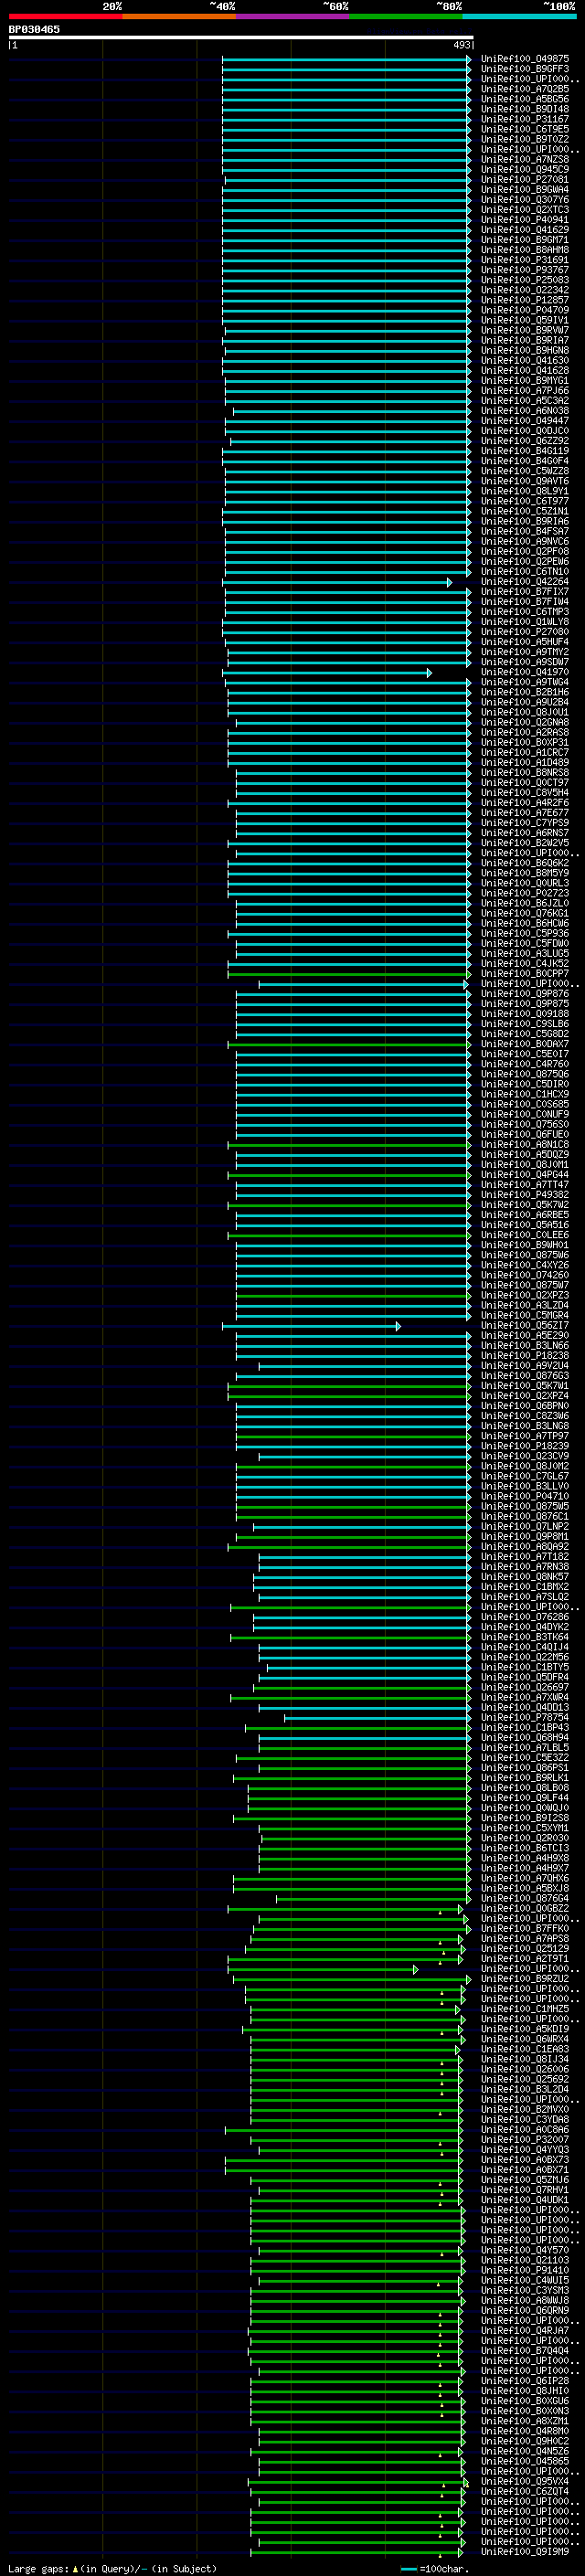The width and height of the screenshot is (585, 2576).
Task: Select hit label UniRef100_Q42264
Action: [x=524, y=582]
